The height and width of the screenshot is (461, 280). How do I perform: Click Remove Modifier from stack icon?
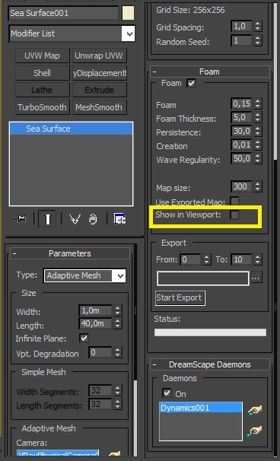point(93,219)
